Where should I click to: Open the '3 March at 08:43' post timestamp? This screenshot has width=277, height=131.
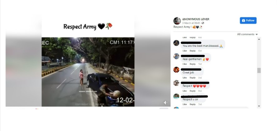pos(191,23)
